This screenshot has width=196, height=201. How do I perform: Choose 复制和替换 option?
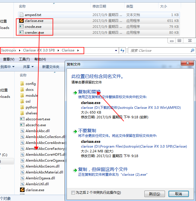coord(89,92)
